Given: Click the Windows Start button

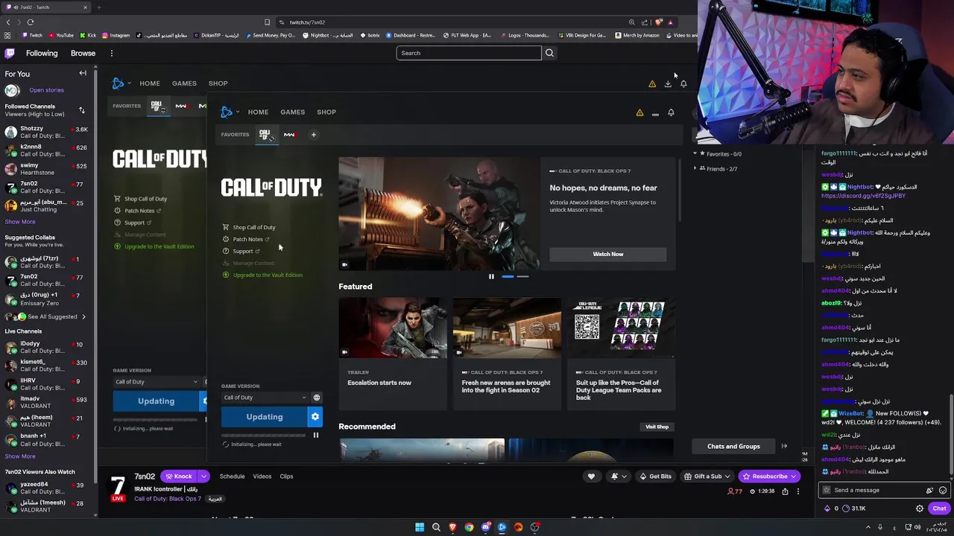Looking at the screenshot, I should [x=420, y=528].
